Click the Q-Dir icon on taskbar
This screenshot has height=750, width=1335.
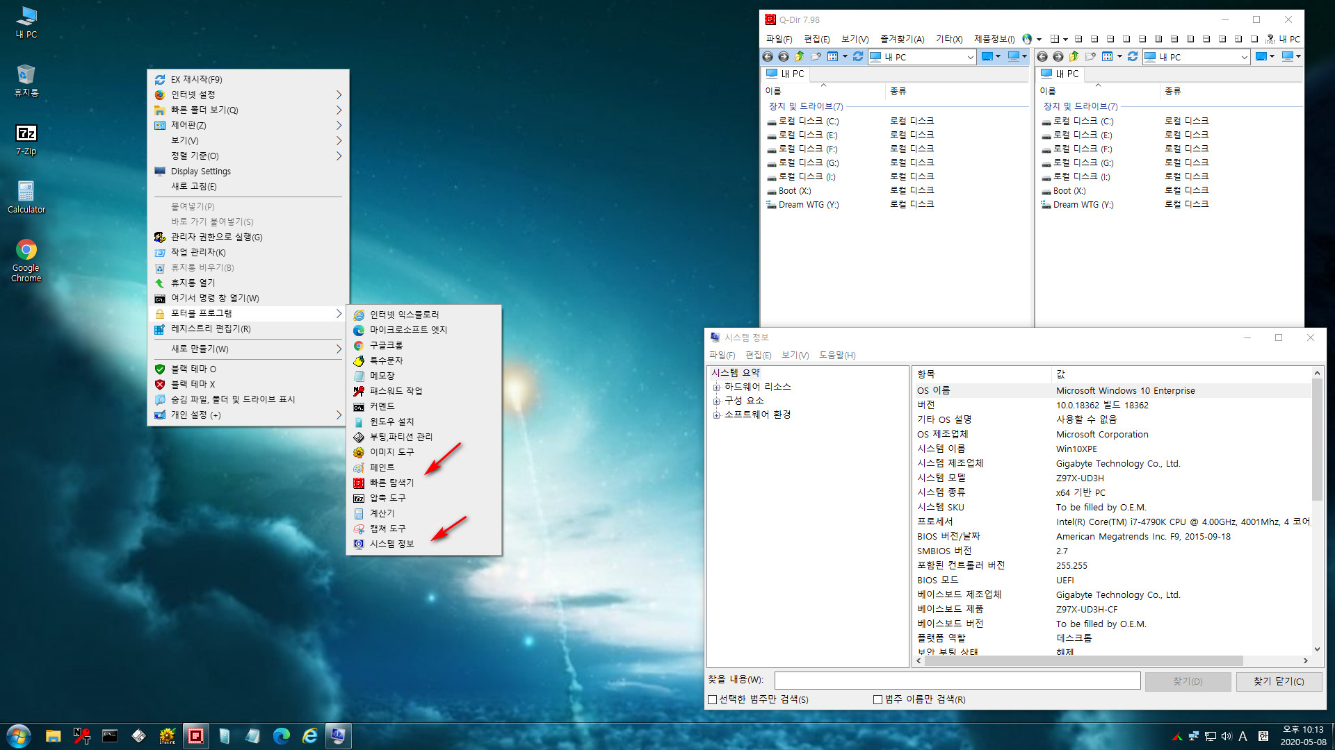click(196, 736)
